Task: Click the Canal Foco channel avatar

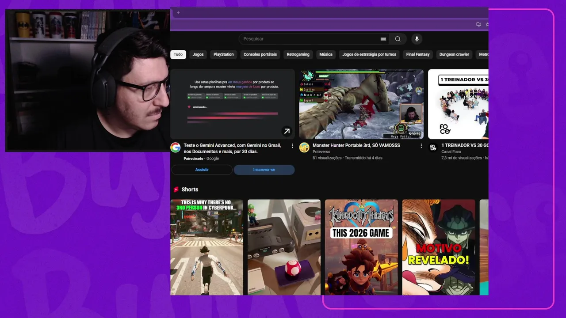Action: point(433,148)
